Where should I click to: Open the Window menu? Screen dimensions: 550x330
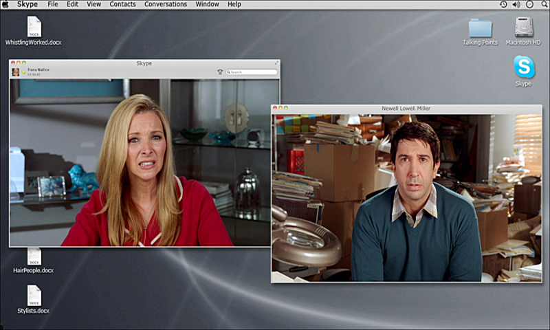click(207, 4)
